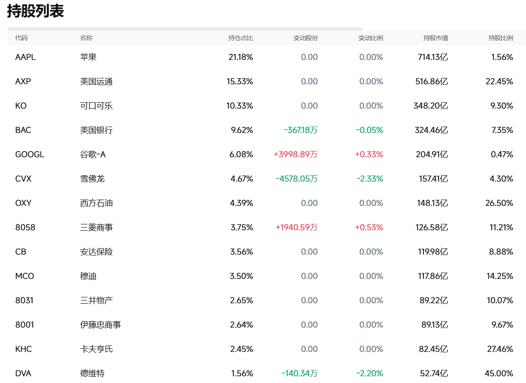Select the 卡夫亨氏 stock name

coord(96,349)
